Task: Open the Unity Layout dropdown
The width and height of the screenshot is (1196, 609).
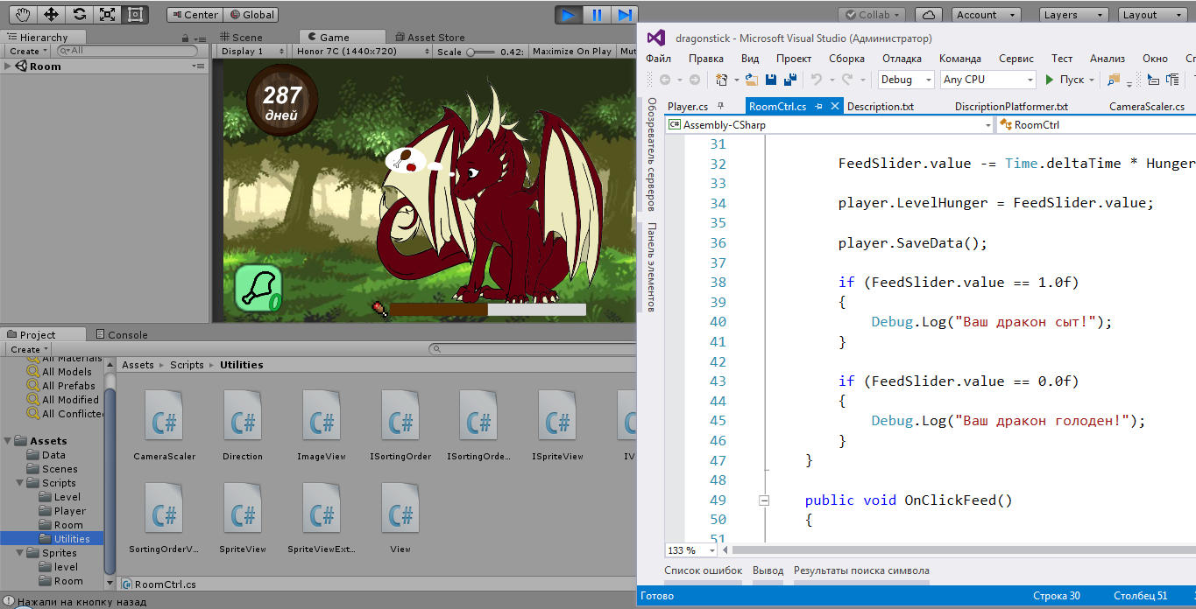Action: 1154,15
